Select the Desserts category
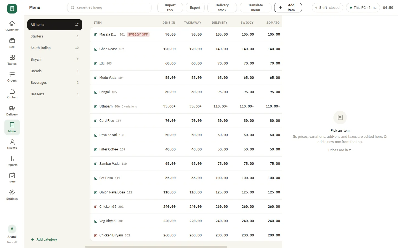 tap(55, 94)
